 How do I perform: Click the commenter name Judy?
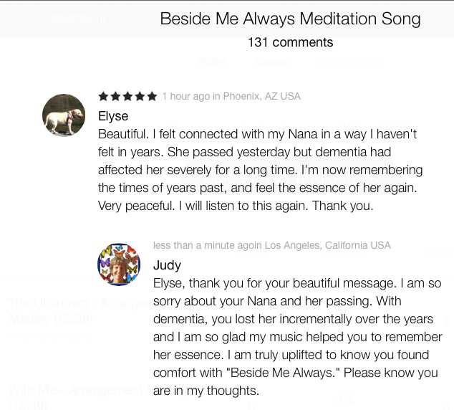167,265
